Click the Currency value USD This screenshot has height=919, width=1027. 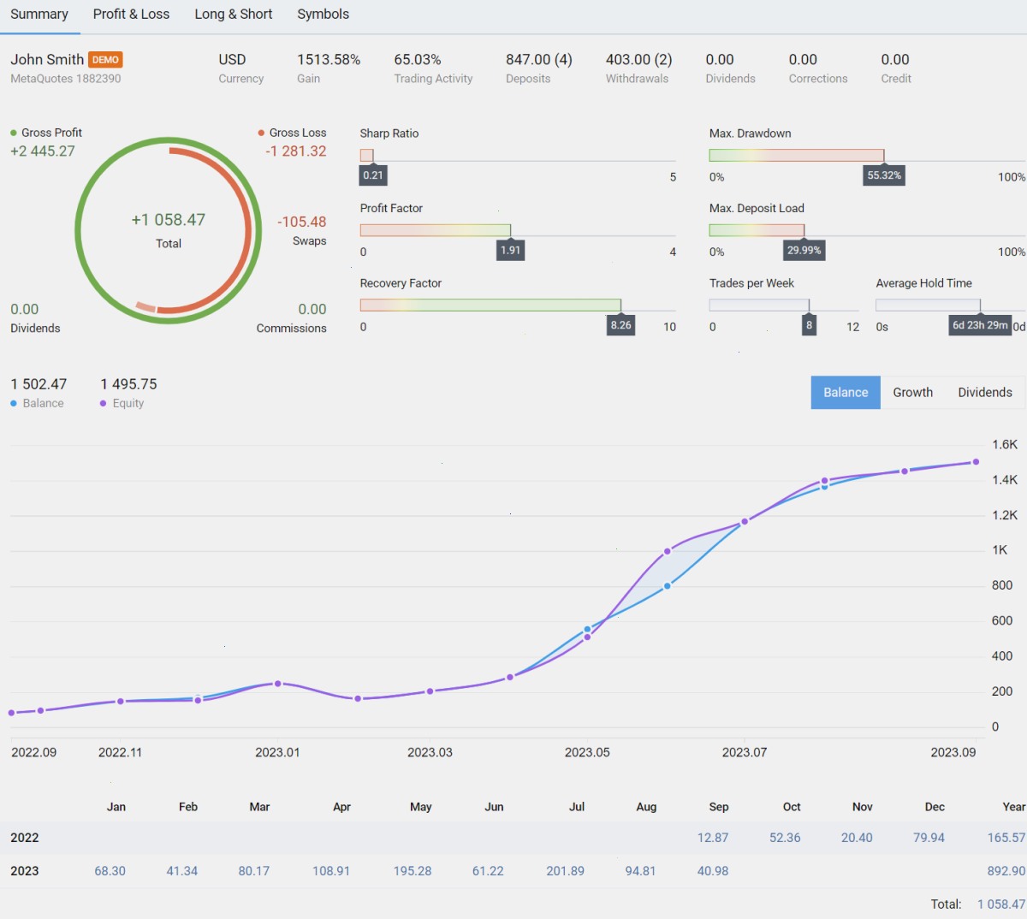[232, 59]
